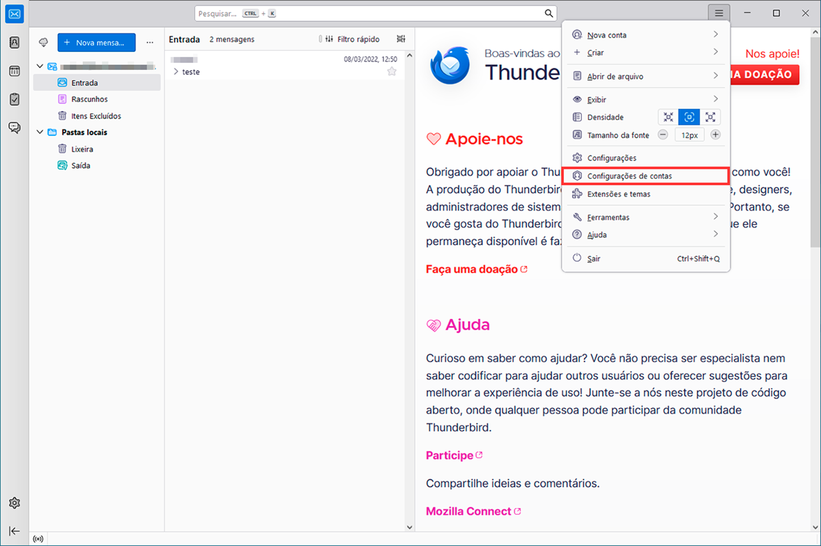821x546 pixels.
Task: Open the Calendar space
Action: pos(14,71)
